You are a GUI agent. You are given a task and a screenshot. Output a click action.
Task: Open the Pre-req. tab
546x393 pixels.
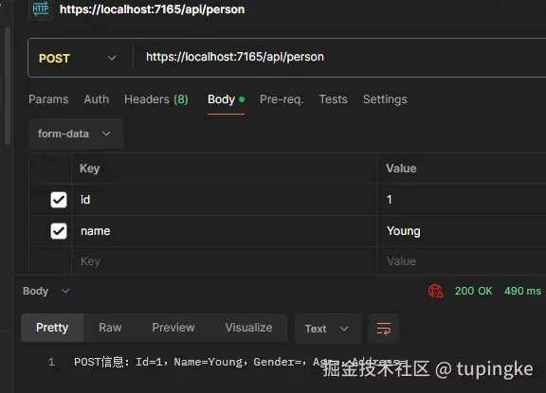[282, 99]
